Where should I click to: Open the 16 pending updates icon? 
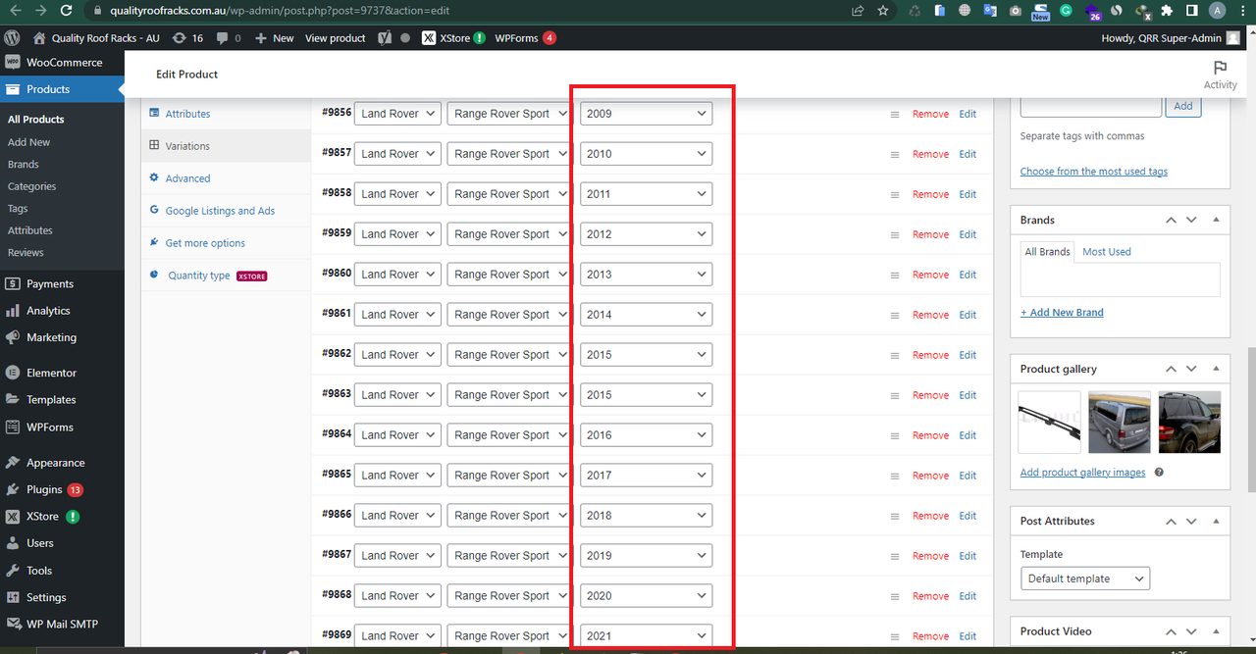pyautogui.click(x=187, y=38)
